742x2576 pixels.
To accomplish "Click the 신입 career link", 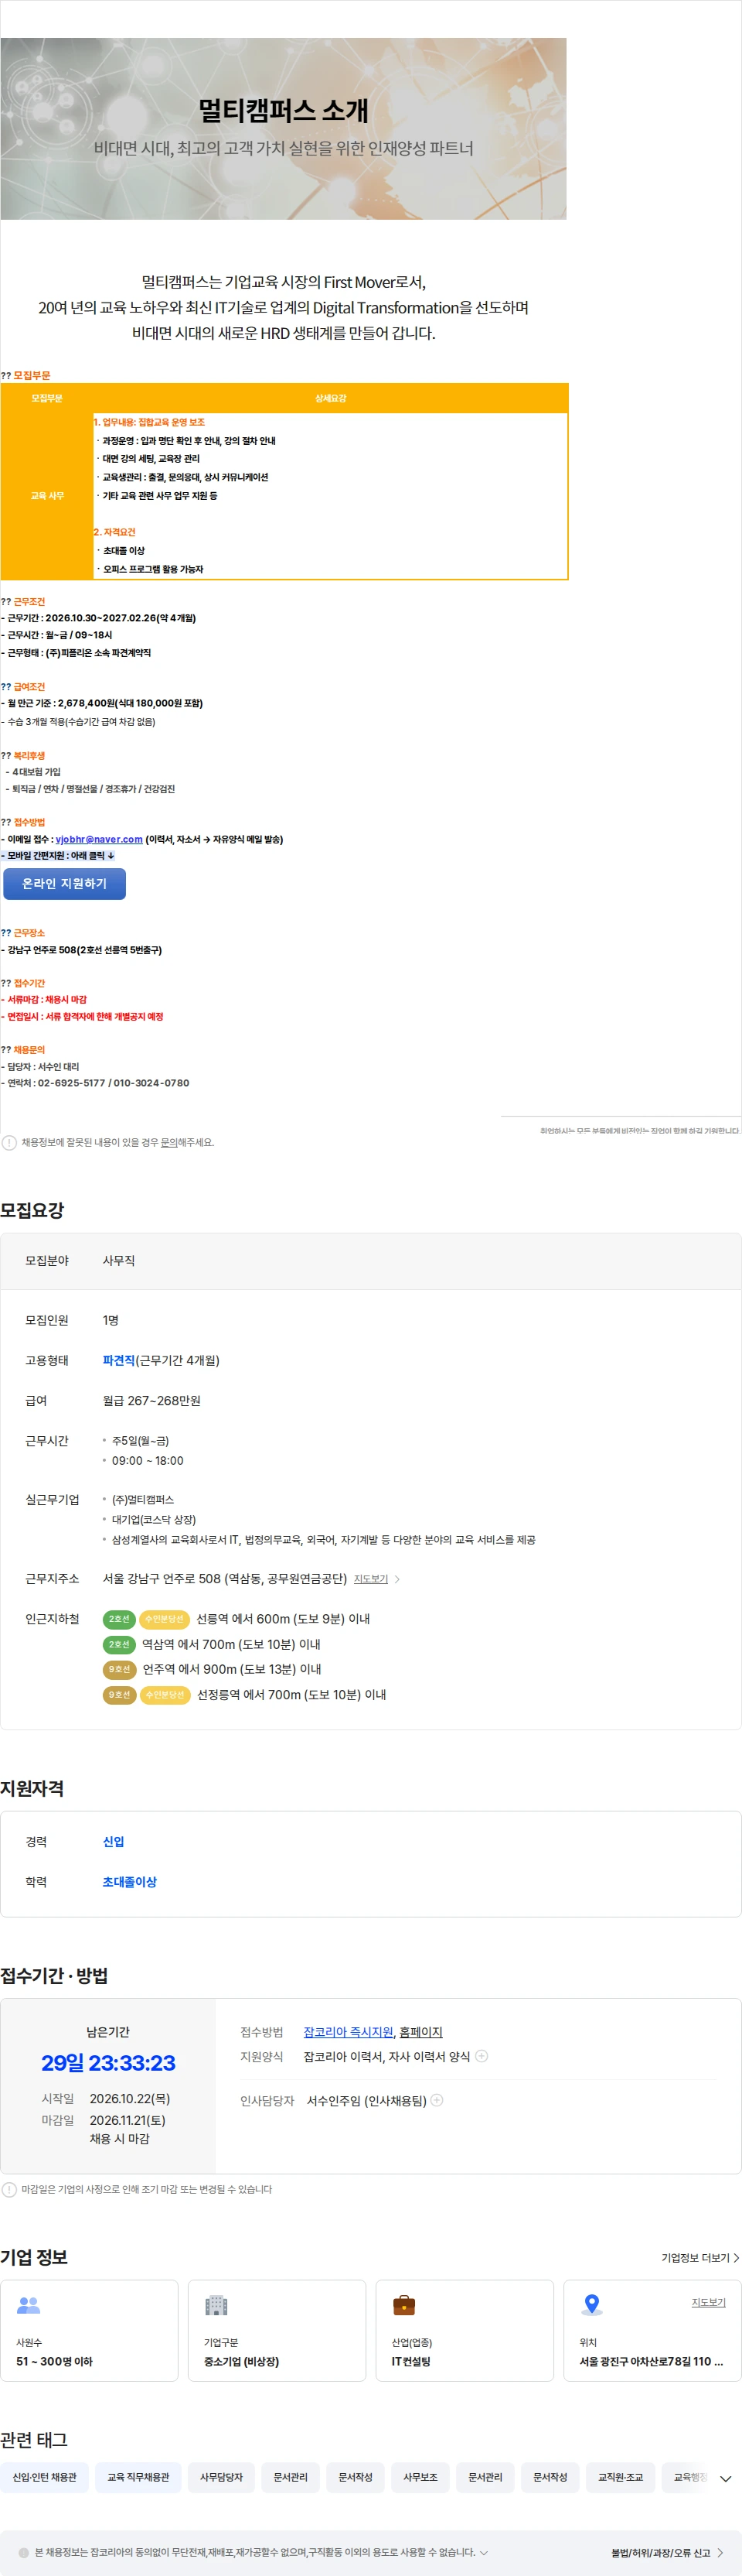I will 114,1841.
